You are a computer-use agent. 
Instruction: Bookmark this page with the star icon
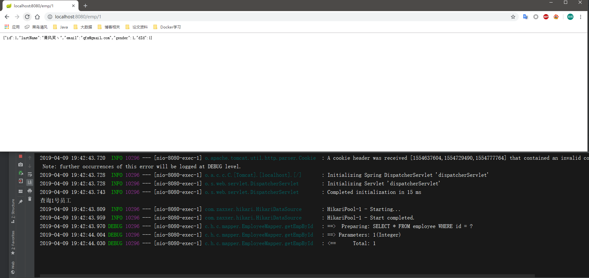[x=513, y=17]
